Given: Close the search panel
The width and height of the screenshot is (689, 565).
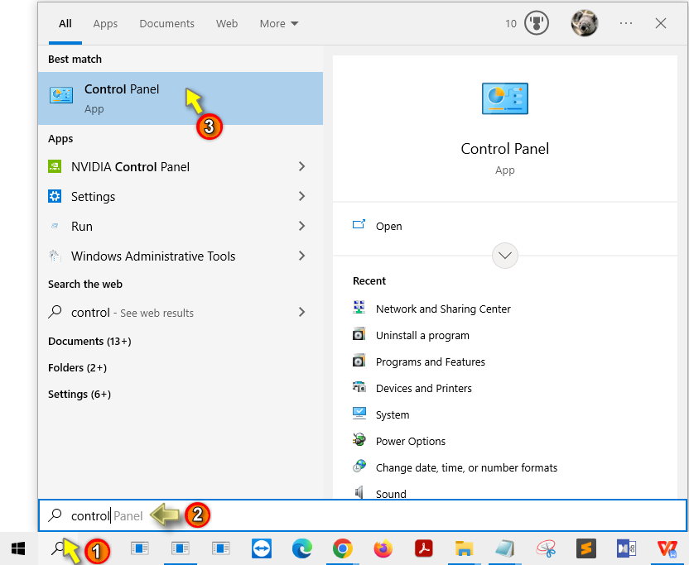Looking at the screenshot, I should click(661, 23).
